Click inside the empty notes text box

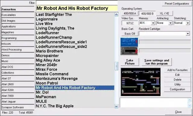pos(154,103)
